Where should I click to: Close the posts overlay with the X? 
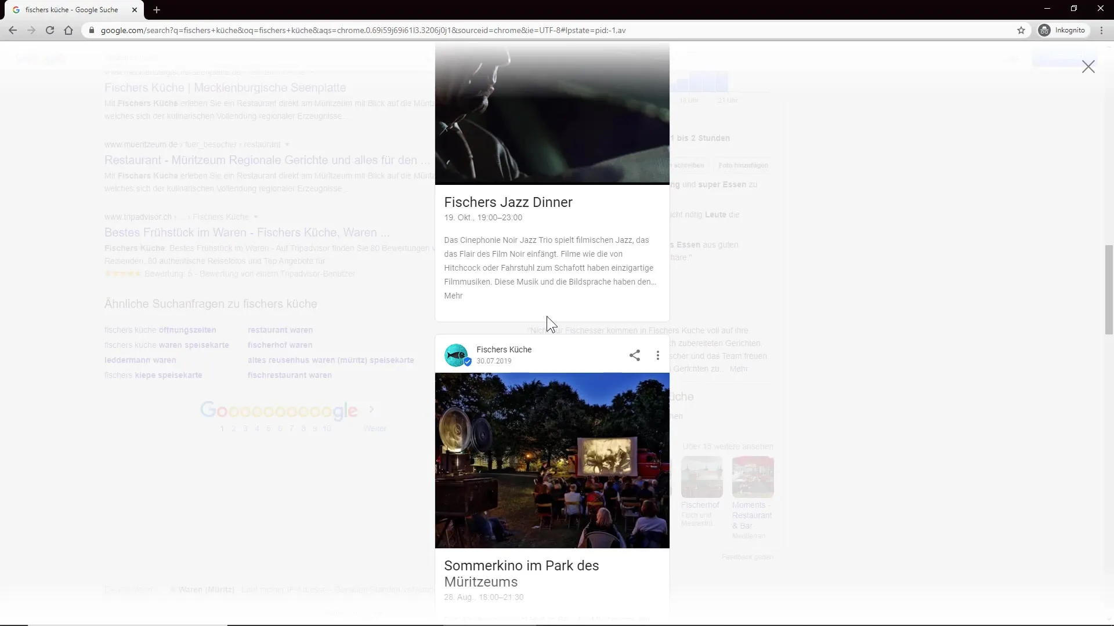[1088, 67]
